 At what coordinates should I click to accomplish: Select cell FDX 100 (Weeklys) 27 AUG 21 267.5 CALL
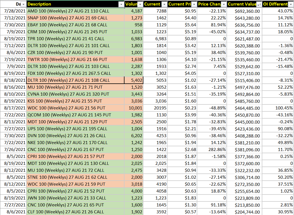point(75,73)
